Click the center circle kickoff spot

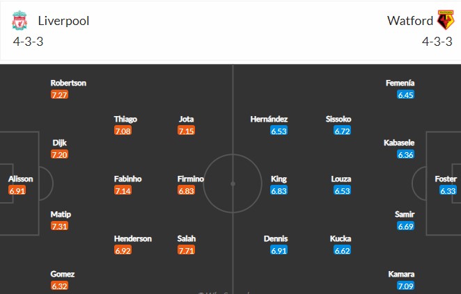coord(233,184)
